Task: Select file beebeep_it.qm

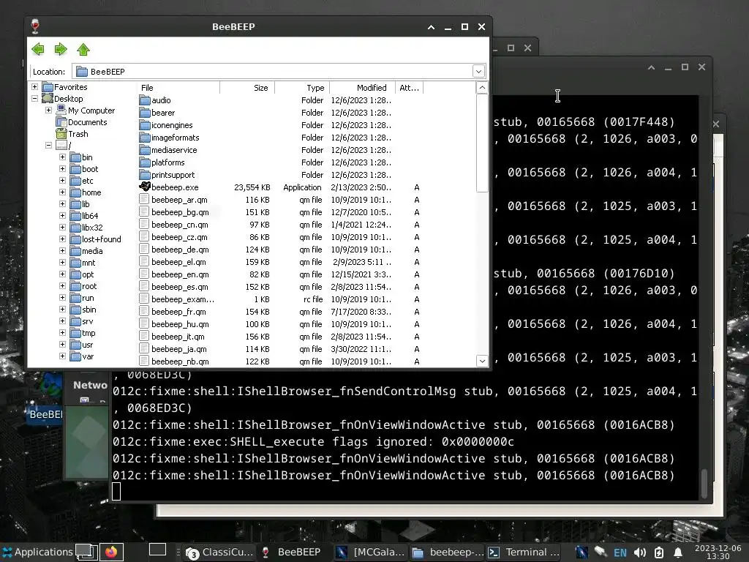Action: click(x=178, y=337)
